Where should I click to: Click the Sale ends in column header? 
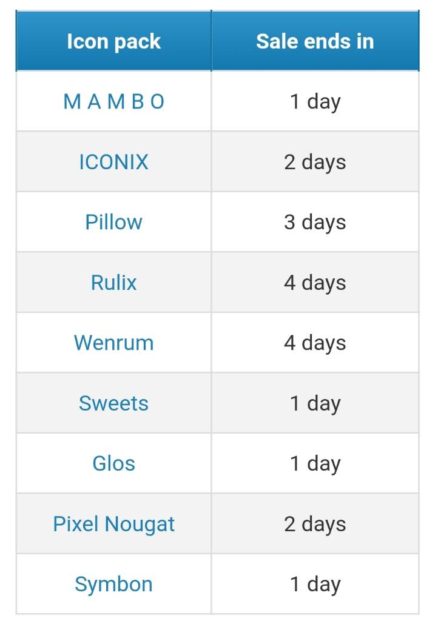[315, 41]
